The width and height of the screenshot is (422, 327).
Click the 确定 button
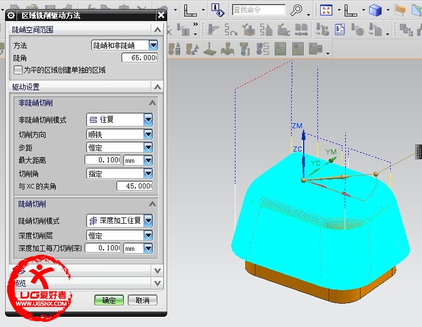pos(109,300)
